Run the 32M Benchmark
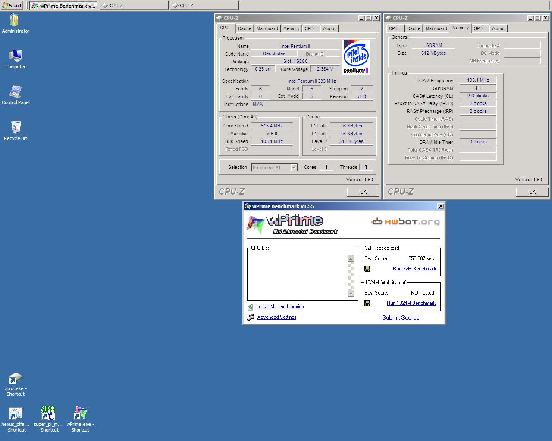552x441 pixels. (414, 269)
